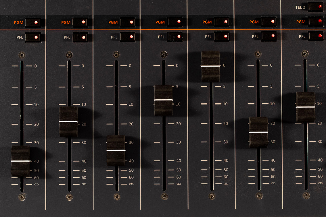Screen dimensions: 326x217
Task: Engage PFL on channel 5
Action: [222, 37]
